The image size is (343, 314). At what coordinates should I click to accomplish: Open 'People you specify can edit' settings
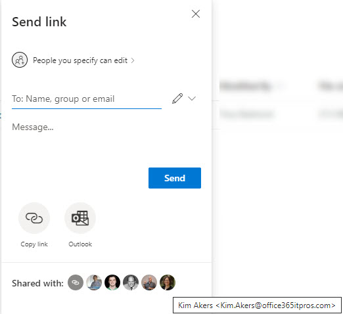point(80,60)
